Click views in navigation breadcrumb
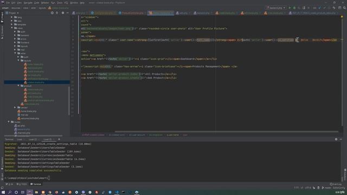The height and width of the screenshot is (195, 347). (25, 8)
